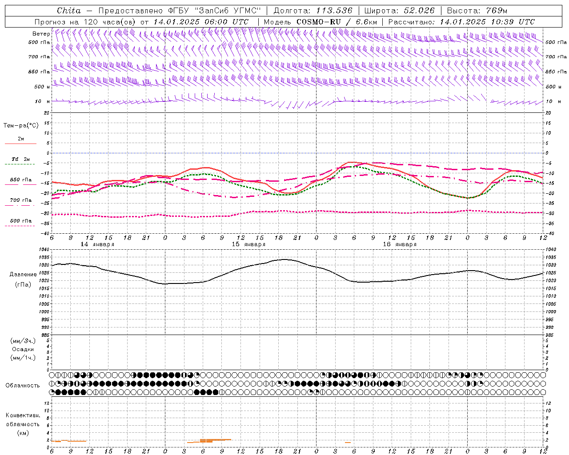
Task: Click the "1040" value on left pressure axis
Action: [x=44, y=249]
